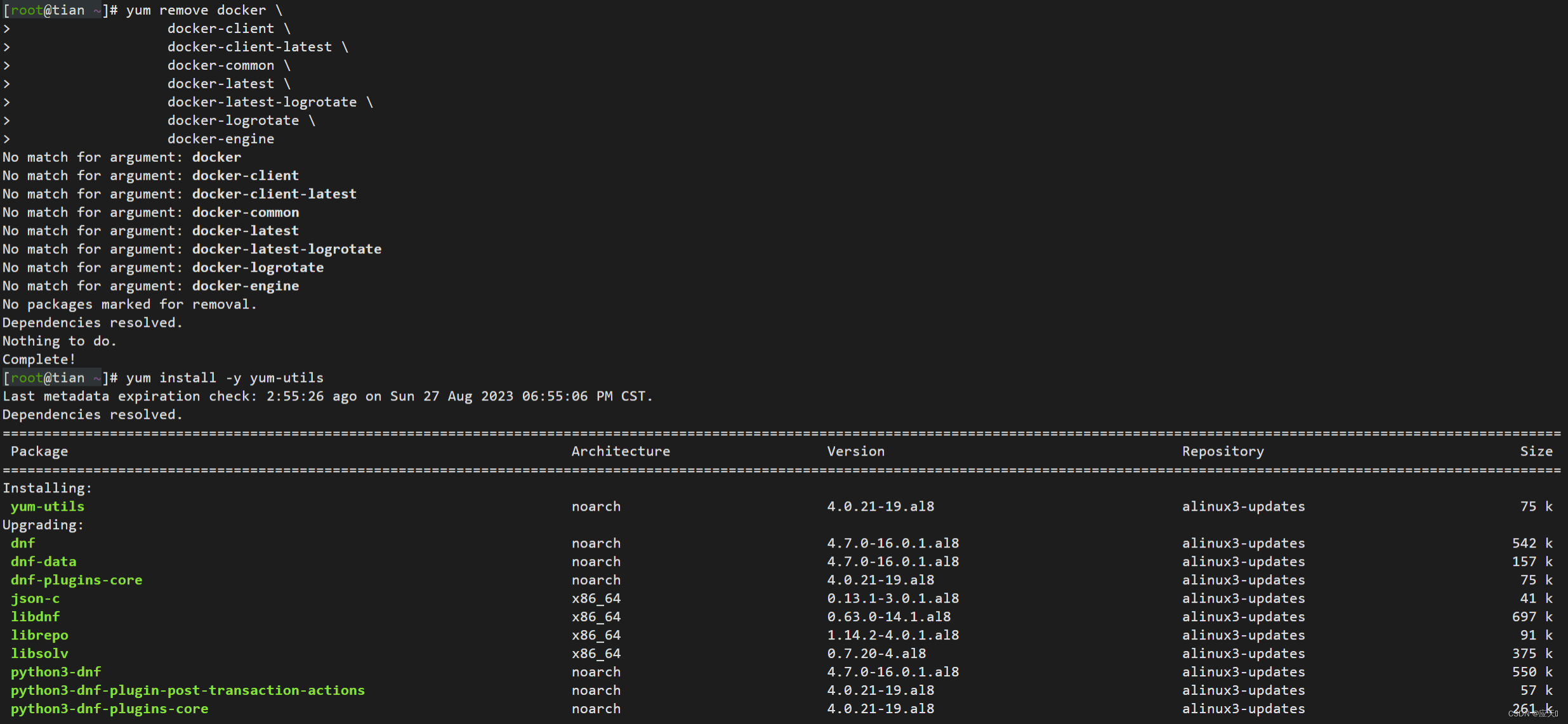
Task: Click version '0.13.1-3.0.1.al8' of json-c
Action: click(893, 599)
